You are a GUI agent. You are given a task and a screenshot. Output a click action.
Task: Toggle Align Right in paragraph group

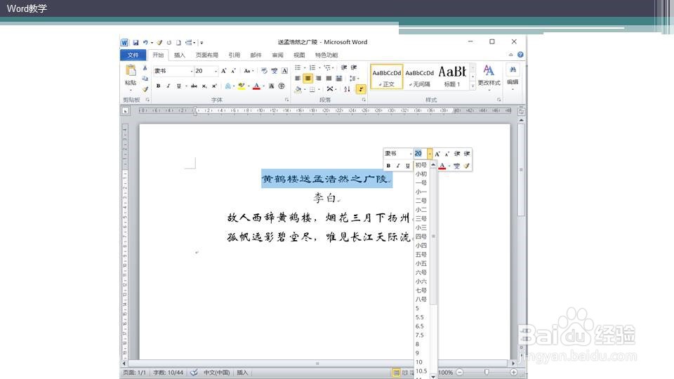(319, 78)
